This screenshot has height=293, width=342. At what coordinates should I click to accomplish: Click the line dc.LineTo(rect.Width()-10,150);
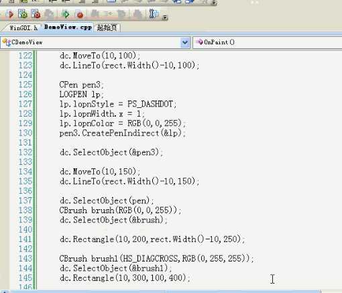point(129,181)
